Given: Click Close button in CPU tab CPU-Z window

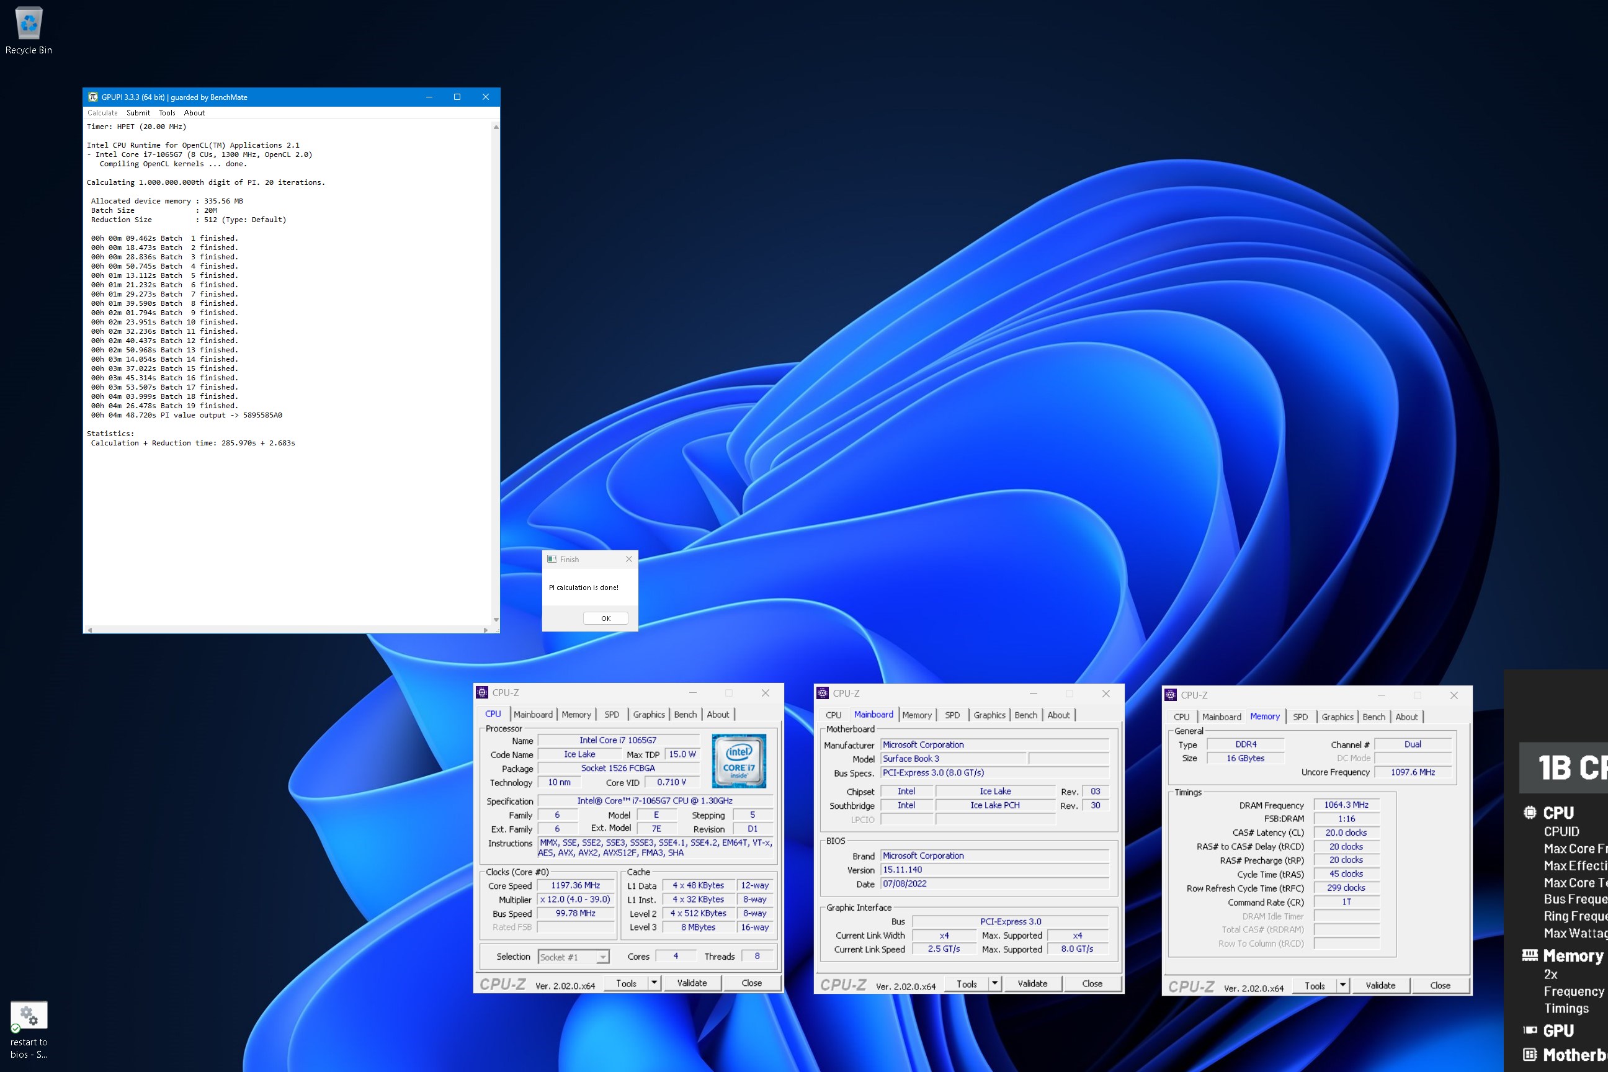Looking at the screenshot, I should click(751, 983).
